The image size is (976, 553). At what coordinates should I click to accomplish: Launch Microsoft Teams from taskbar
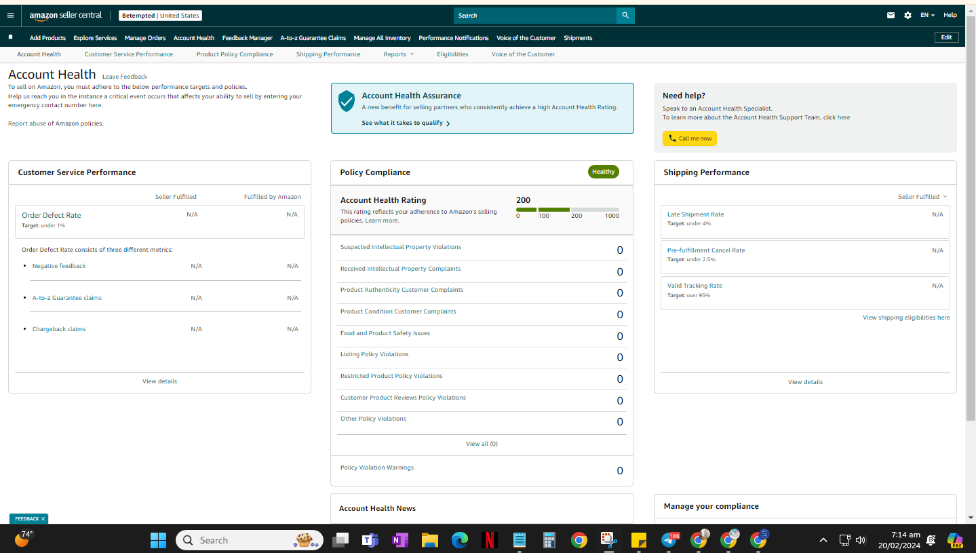tap(370, 540)
